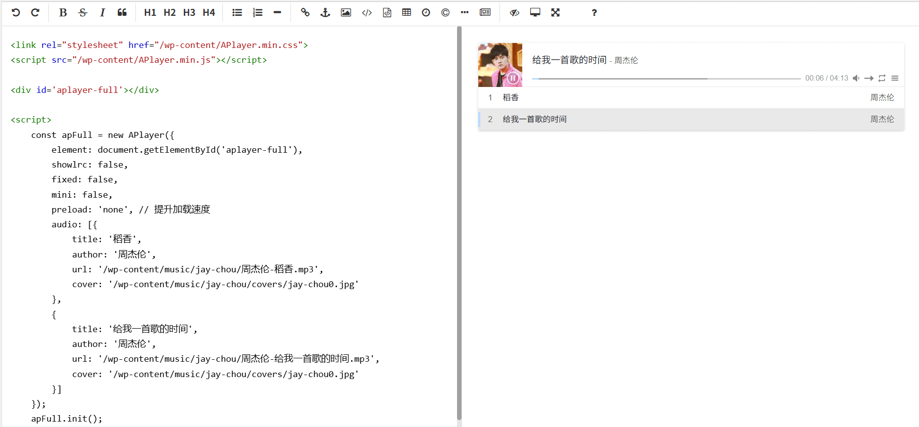
Task: Insert an image
Action: coord(346,13)
